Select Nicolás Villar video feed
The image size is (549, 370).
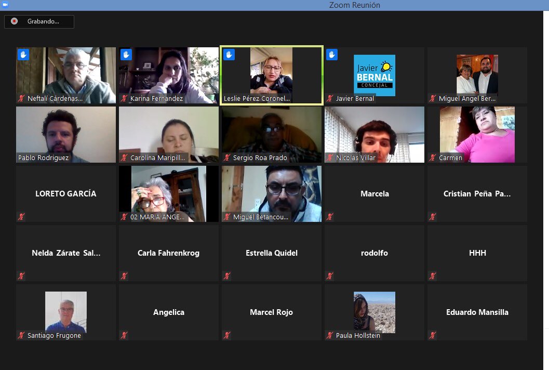pyautogui.click(x=374, y=135)
